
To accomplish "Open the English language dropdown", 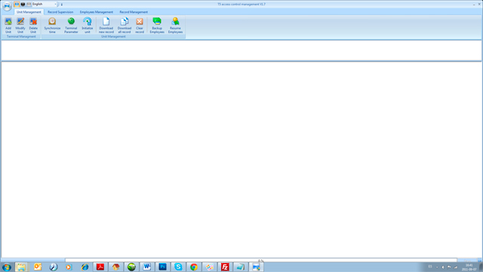I will click(x=45, y=5).
